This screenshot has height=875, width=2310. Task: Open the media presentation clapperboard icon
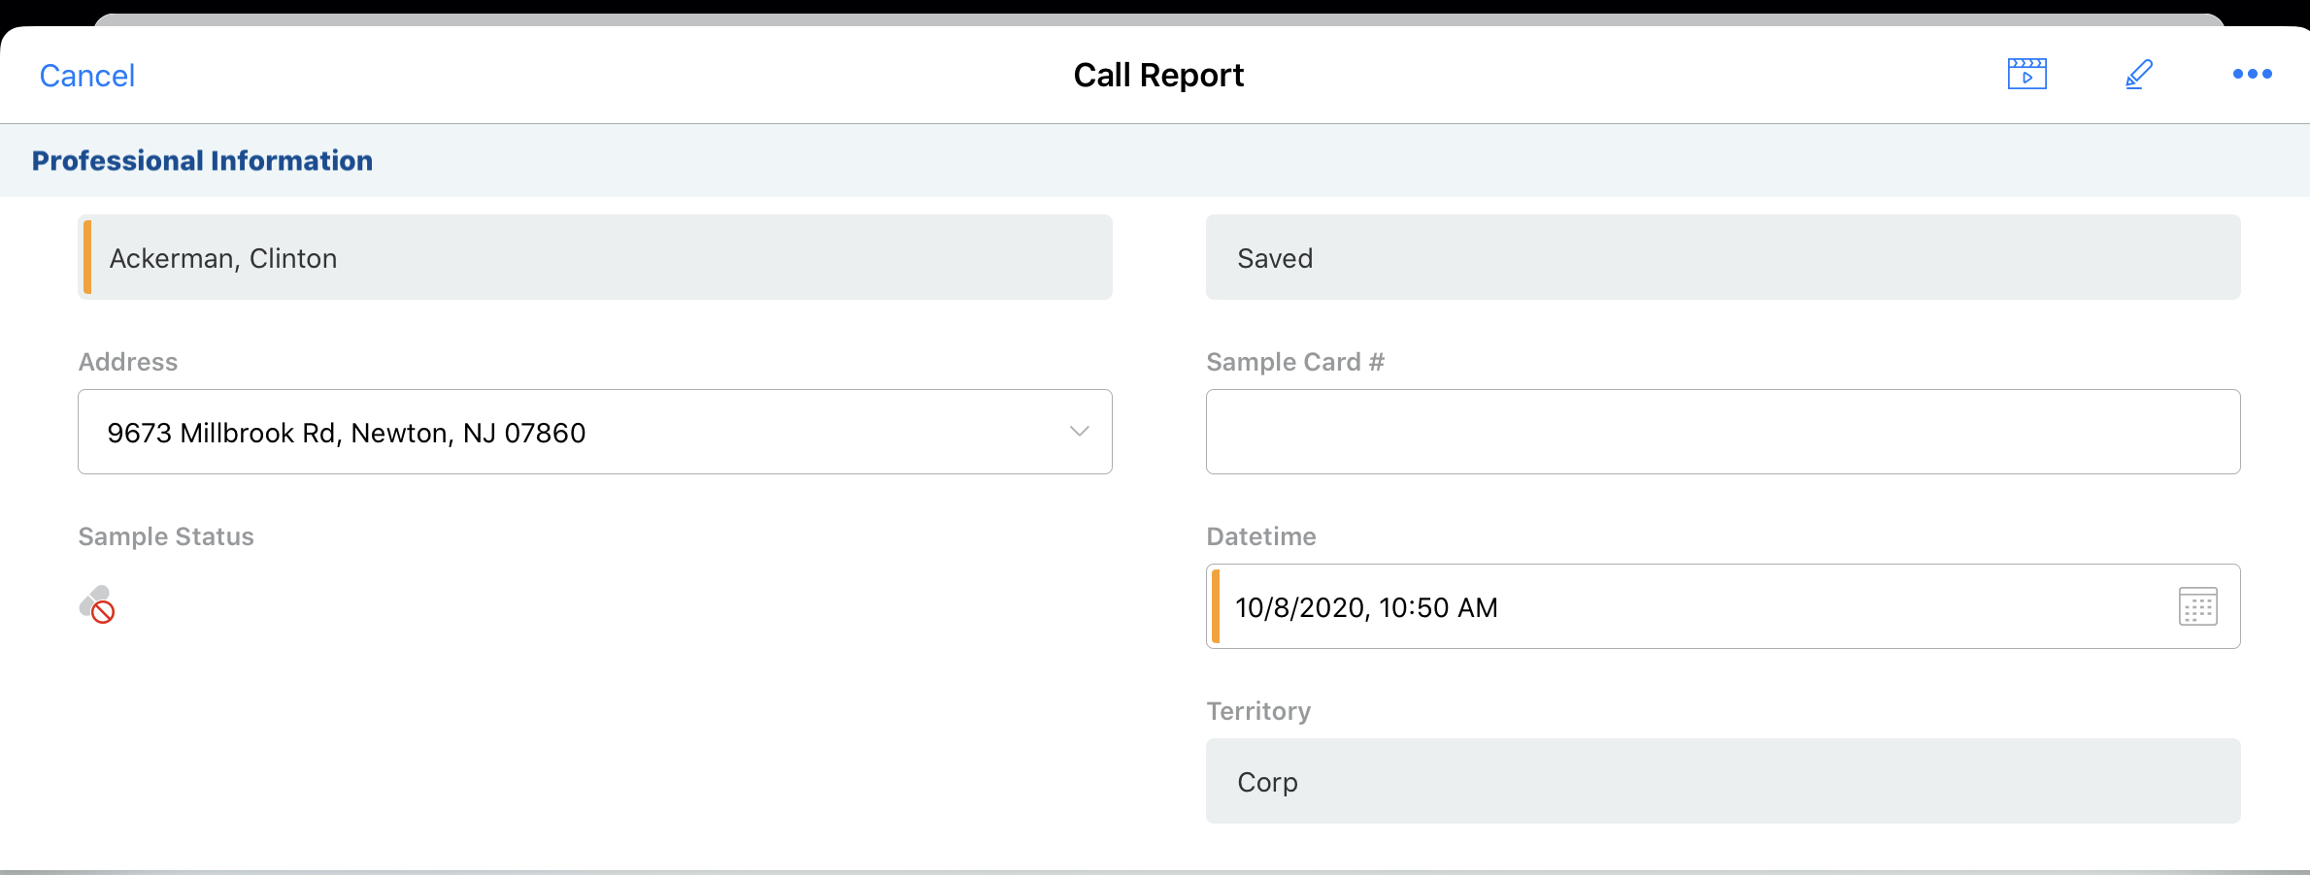(2026, 74)
